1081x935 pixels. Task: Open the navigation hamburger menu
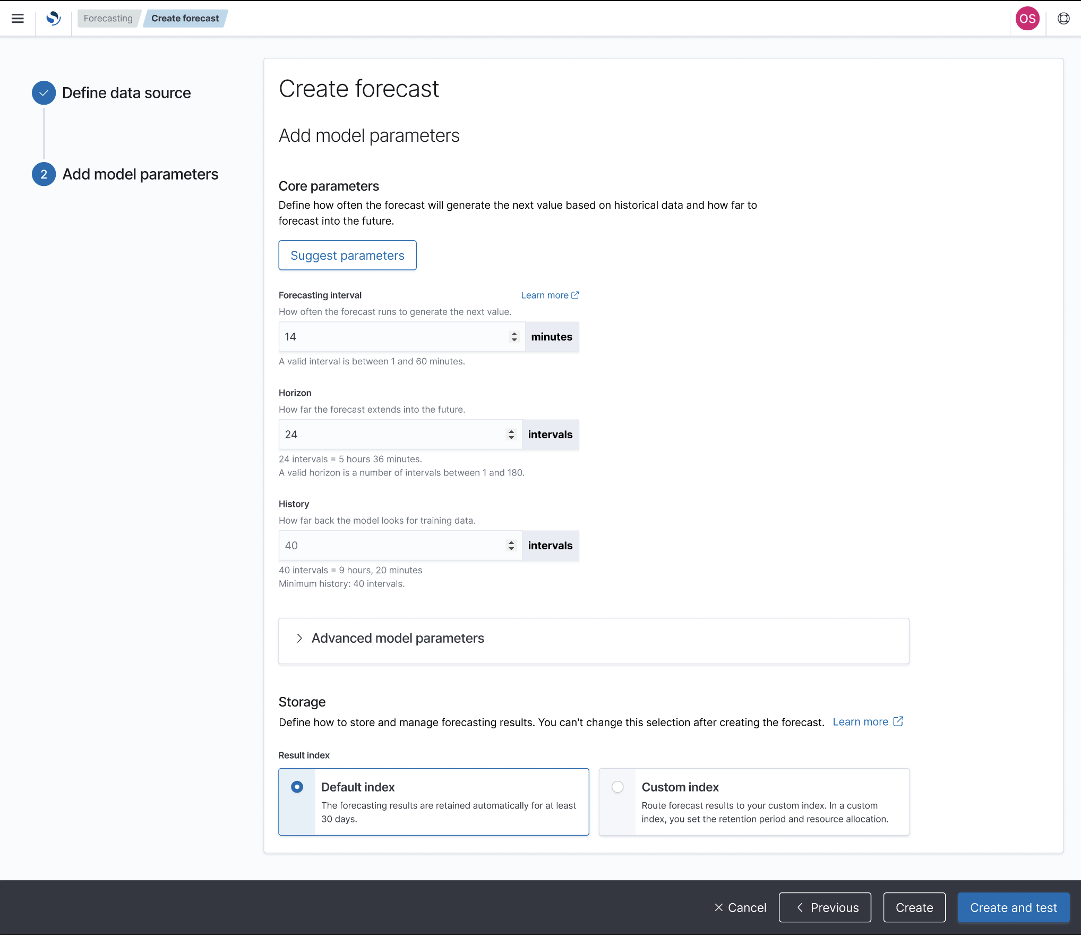(x=18, y=18)
